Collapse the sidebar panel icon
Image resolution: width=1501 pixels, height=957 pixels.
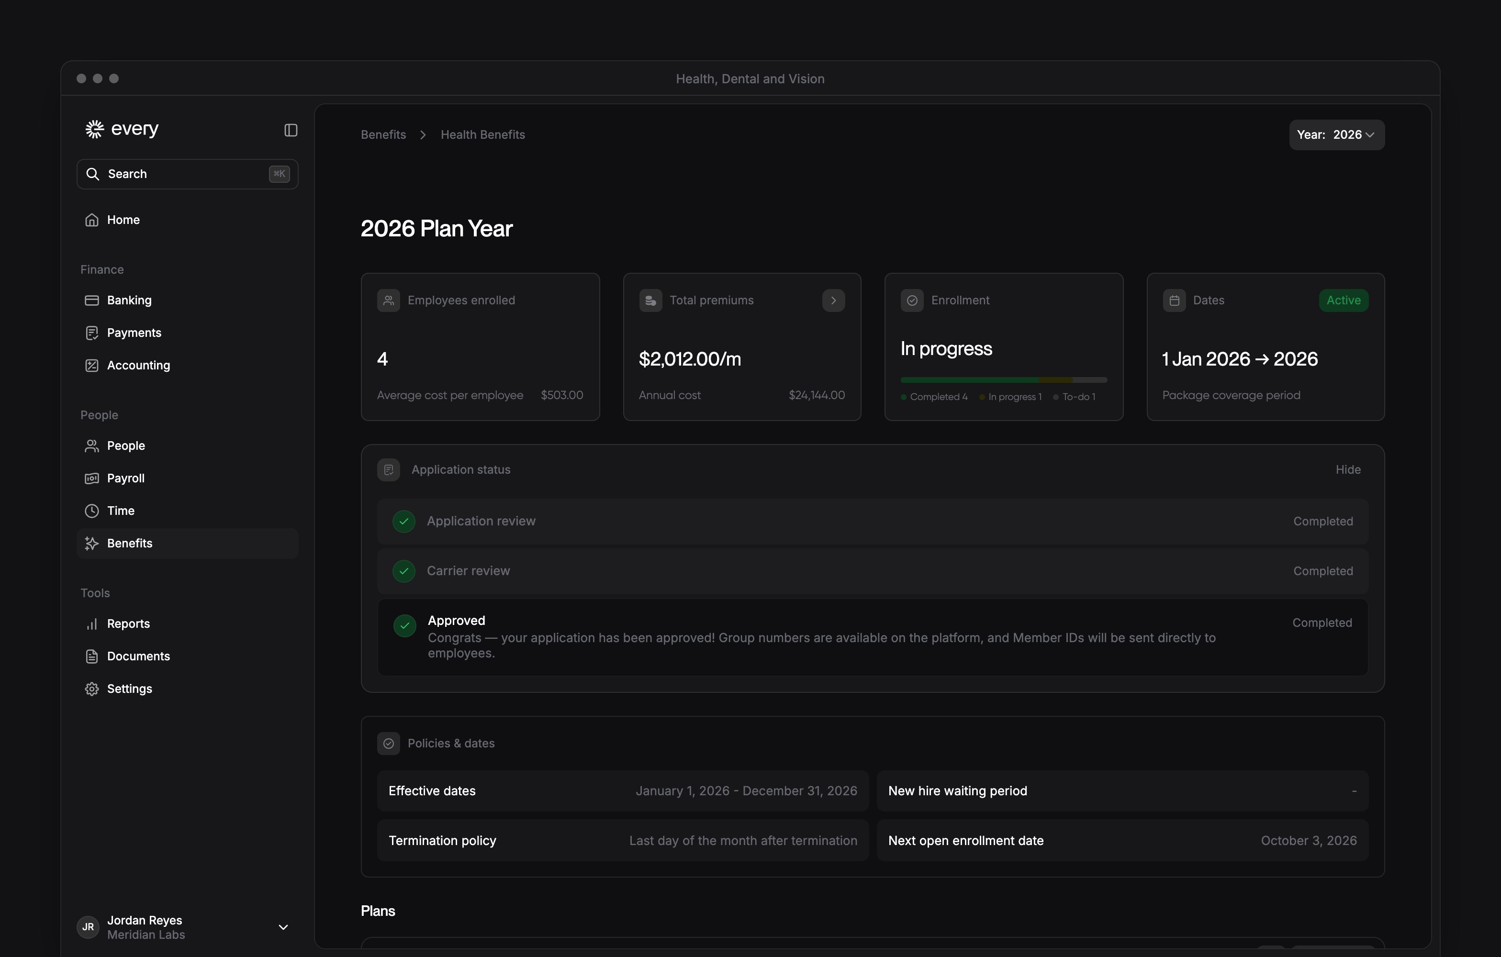[x=291, y=130]
